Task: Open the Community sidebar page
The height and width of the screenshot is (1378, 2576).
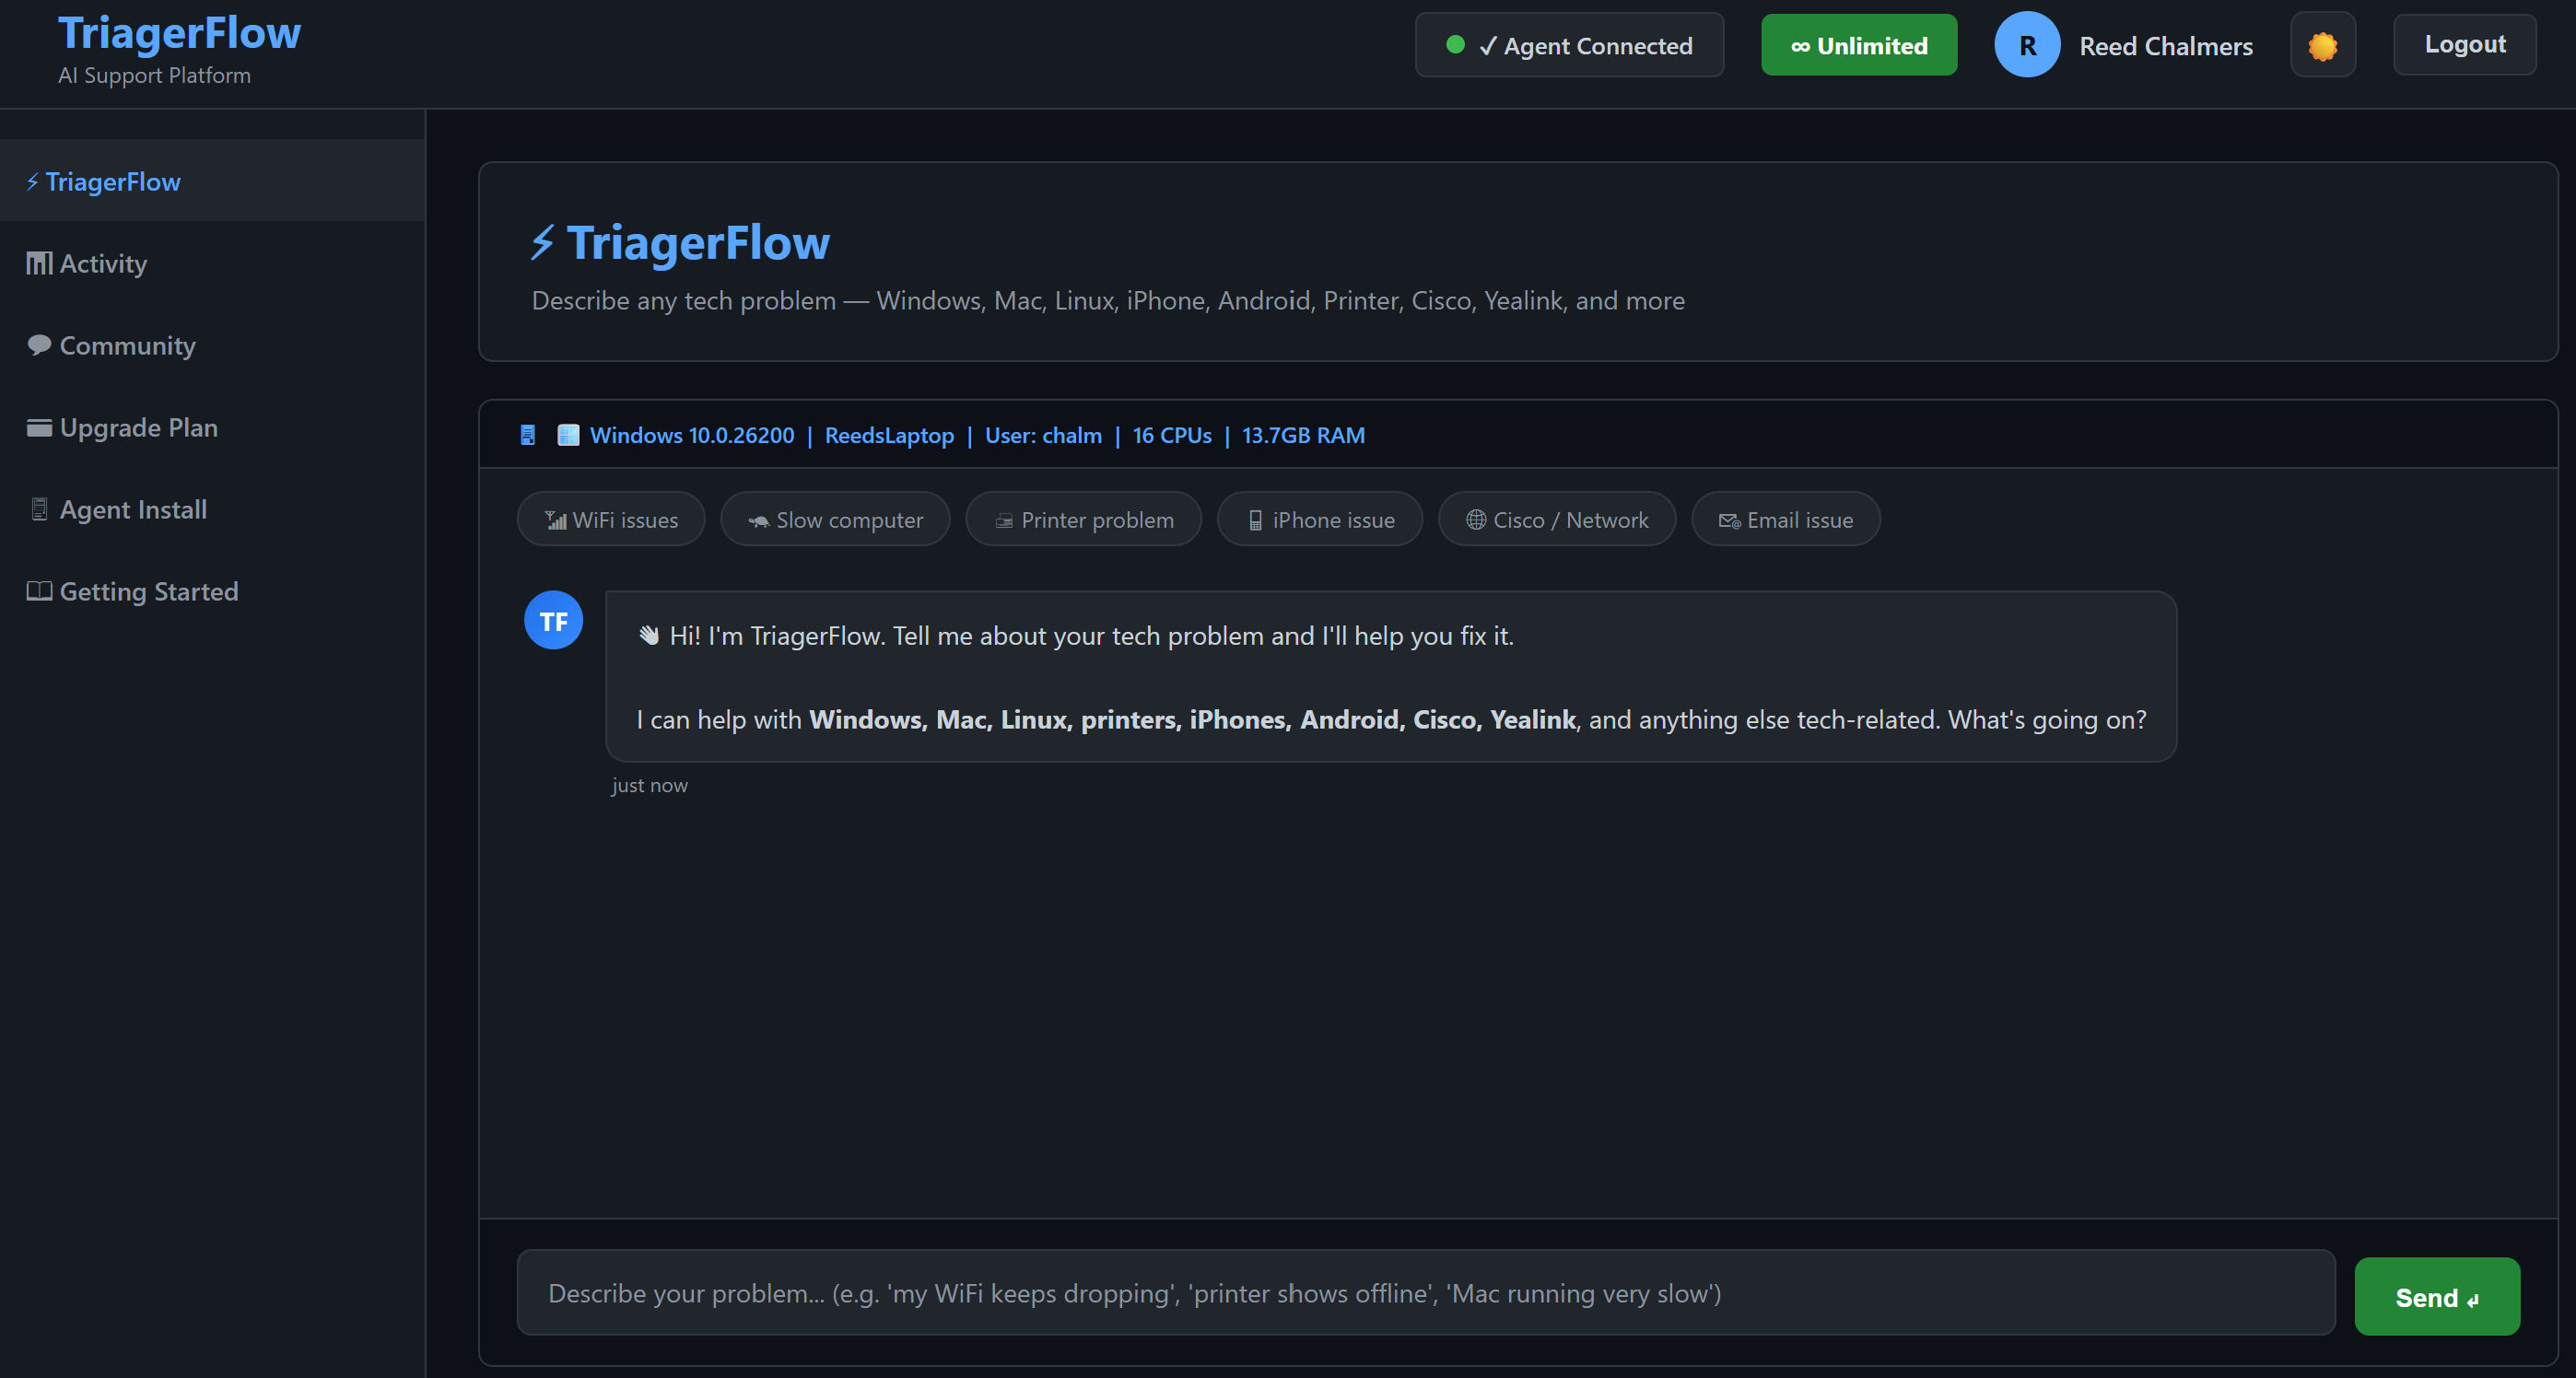Action: (127, 346)
